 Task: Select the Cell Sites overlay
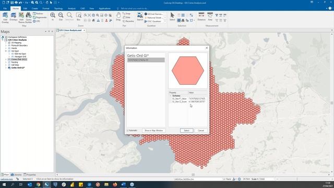point(15,65)
